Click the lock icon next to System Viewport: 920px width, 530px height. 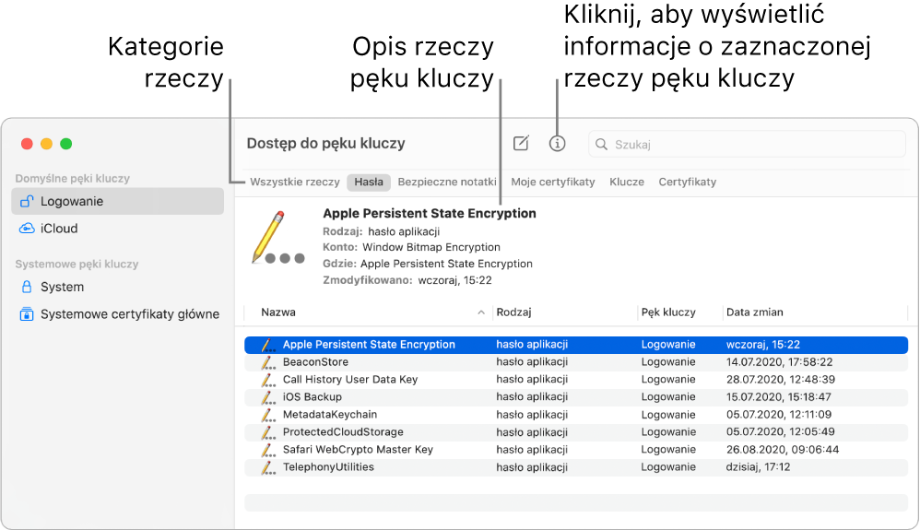(27, 287)
